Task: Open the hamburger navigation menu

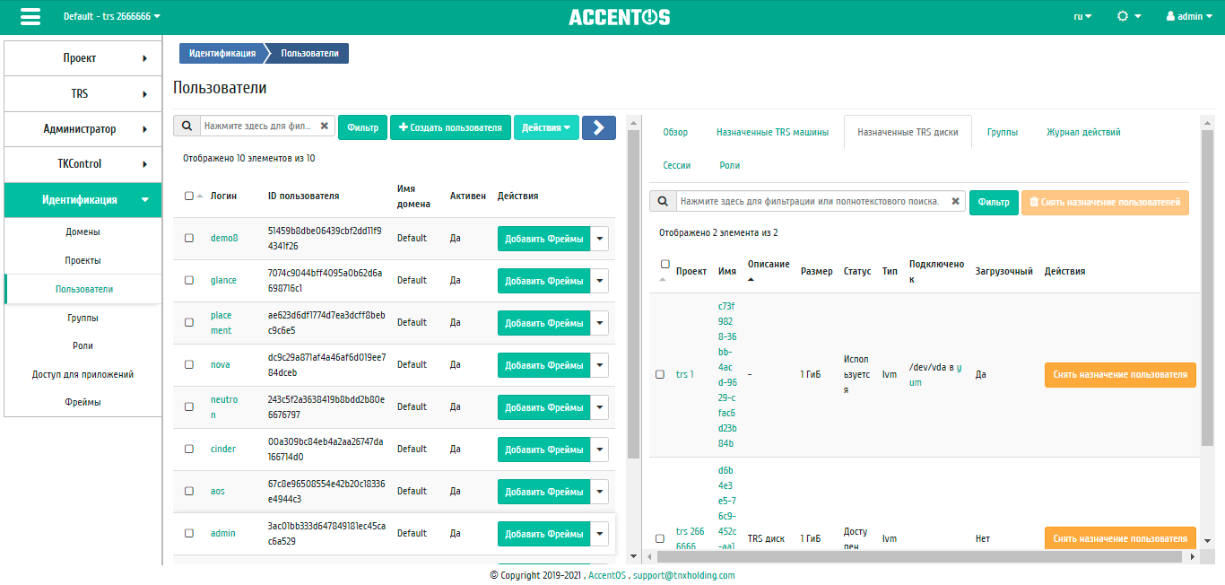Action: [x=30, y=17]
